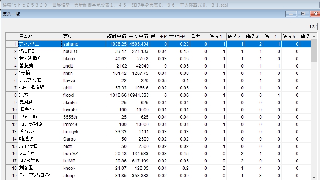The width and height of the screenshot is (320, 180).
Task: Click the 英語 column header
Action: [x=84, y=37]
